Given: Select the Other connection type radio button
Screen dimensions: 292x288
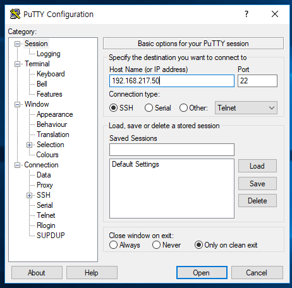Looking at the screenshot, I should pos(183,108).
